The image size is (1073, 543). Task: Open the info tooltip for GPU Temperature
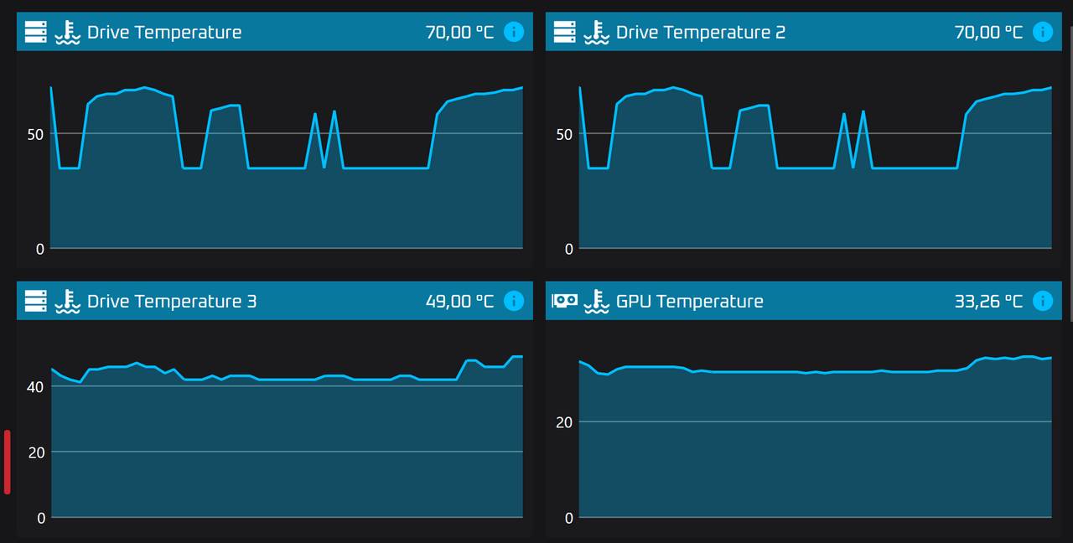click(x=1042, y=301)
